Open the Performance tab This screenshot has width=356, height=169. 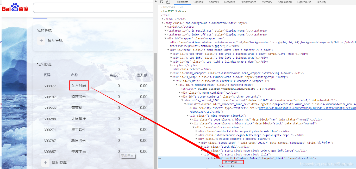pyautogui.click(x=248, y=2)
